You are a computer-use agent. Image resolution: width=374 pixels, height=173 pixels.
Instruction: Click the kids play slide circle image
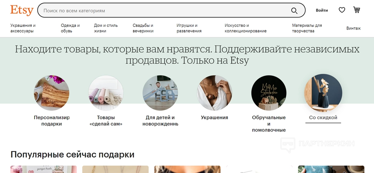click(160, 93)
